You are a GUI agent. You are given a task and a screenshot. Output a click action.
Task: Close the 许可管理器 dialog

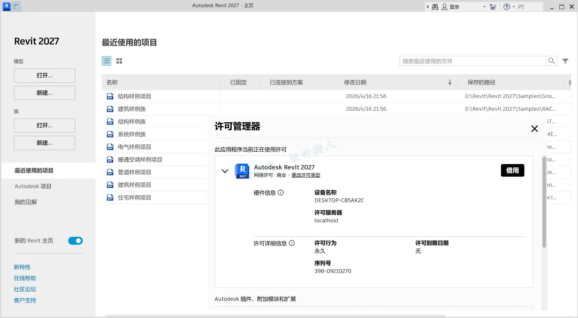[535, 128]
